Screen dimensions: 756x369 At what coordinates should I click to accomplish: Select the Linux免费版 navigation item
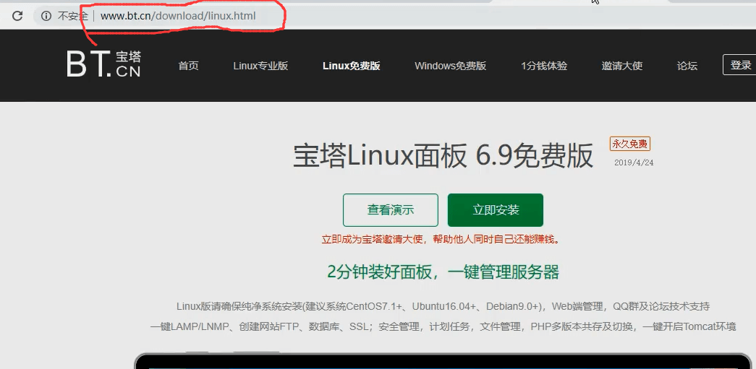(x=352, y=66)
